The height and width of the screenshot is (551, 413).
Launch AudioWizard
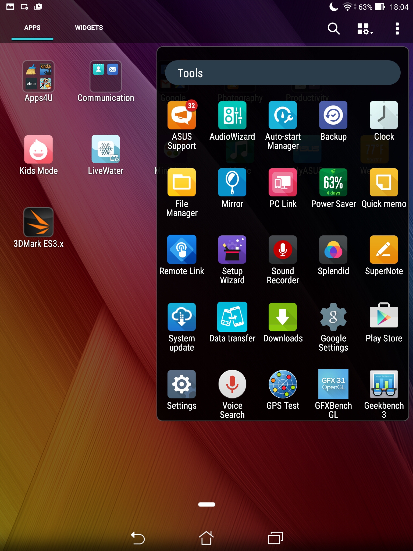pos(232,115)
